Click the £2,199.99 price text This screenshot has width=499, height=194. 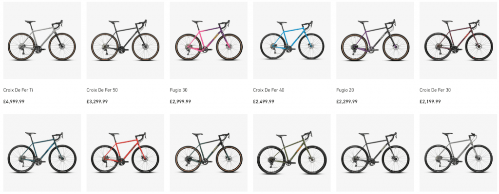pos(430,102)
